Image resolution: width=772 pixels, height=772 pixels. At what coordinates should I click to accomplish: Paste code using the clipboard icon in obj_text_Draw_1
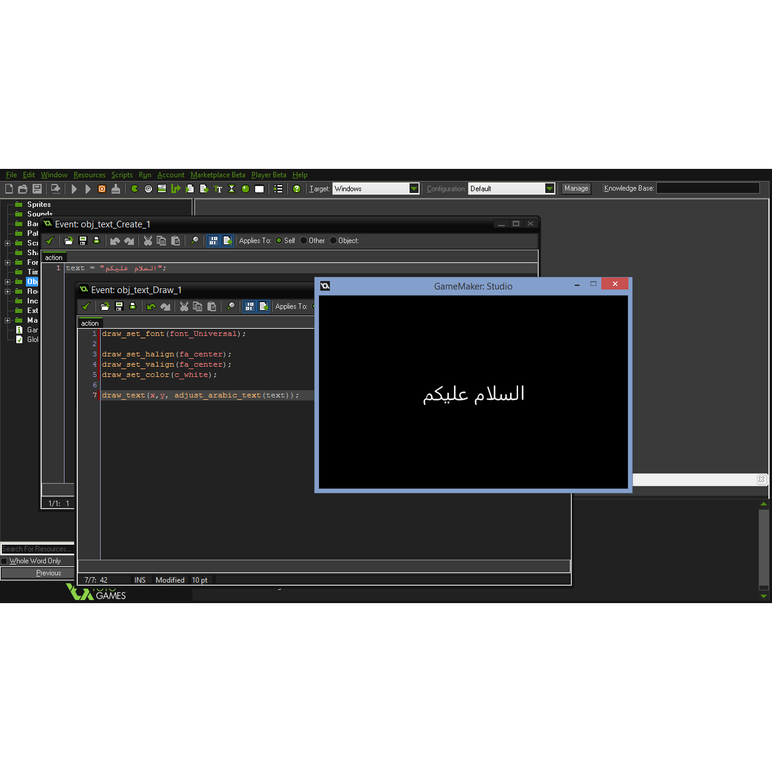pyautogui.click(x=212, y=306)
